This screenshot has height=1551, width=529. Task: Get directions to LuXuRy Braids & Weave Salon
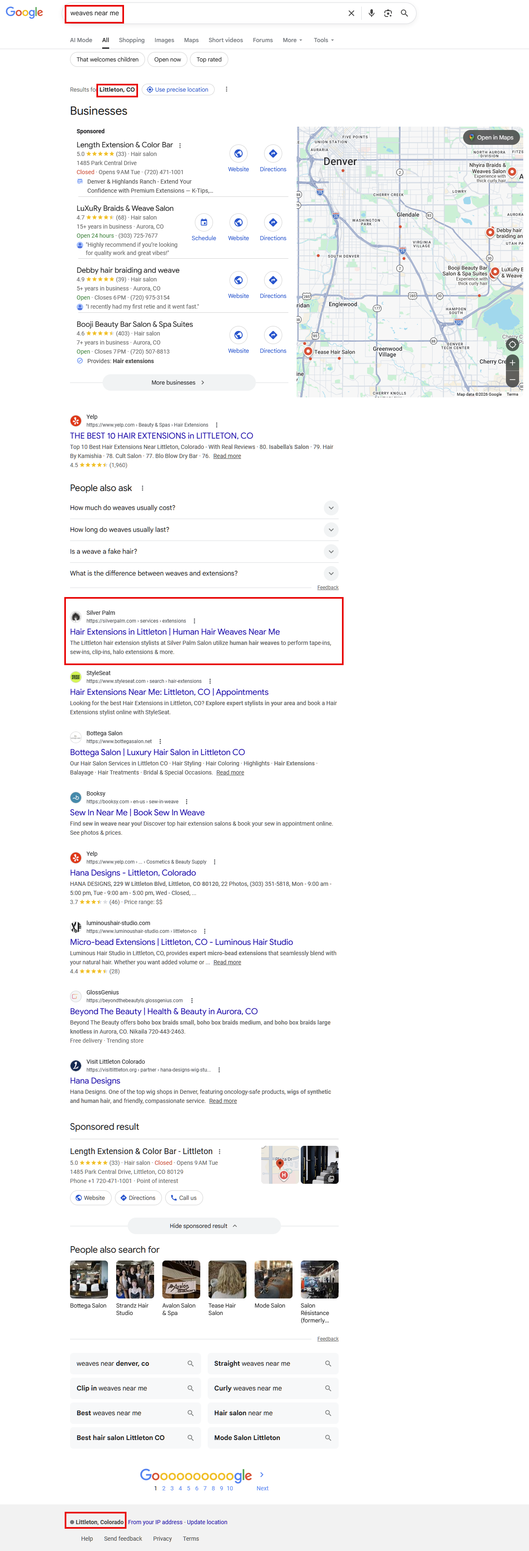click(273, 222)
